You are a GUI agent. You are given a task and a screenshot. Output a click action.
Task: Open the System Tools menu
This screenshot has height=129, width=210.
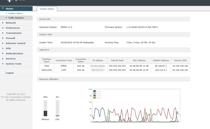pyautogui.click(x=14, y=64)
